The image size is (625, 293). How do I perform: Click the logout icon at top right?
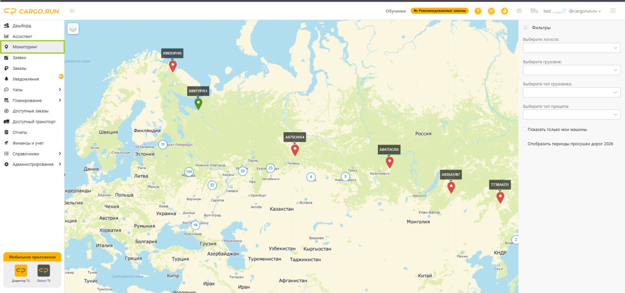click(x=613, y=11)
